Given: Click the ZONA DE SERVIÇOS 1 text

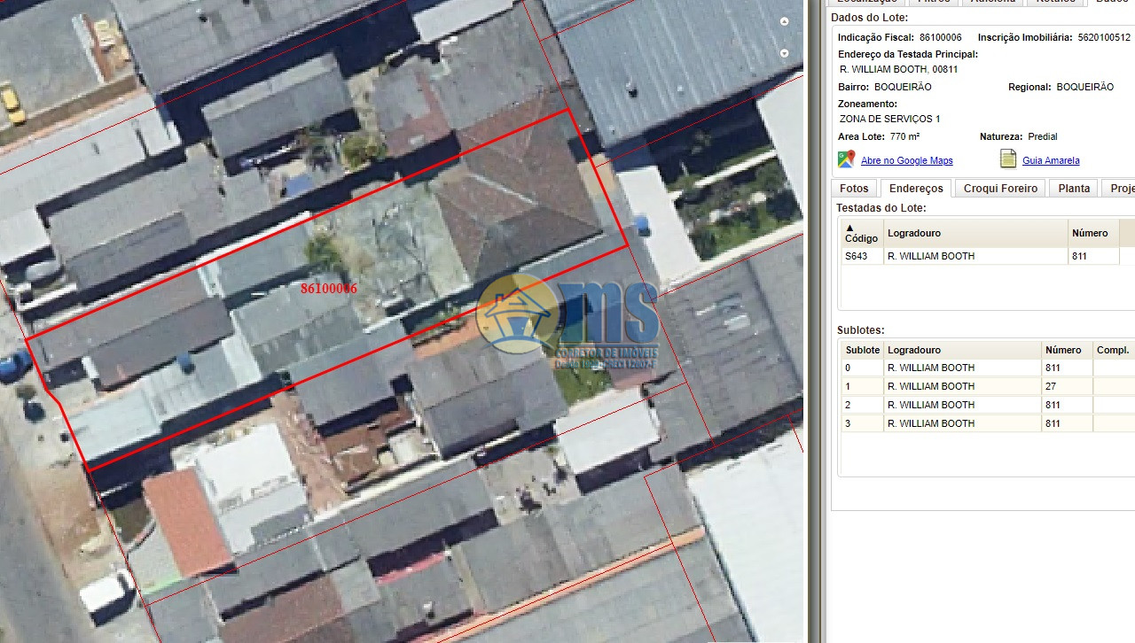Looking at the screenshot, I should pos(889,119).
